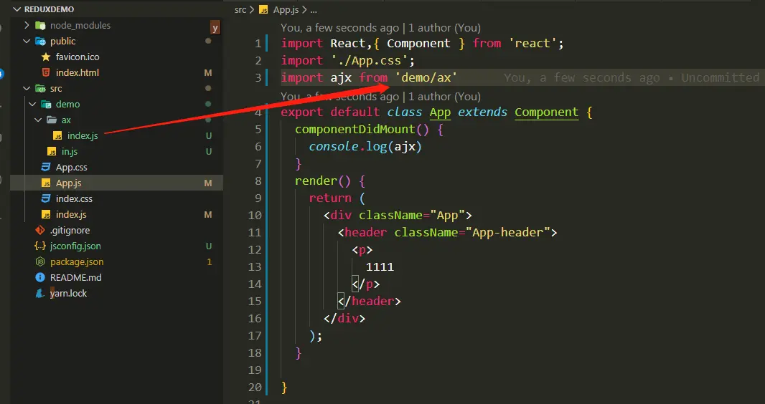Click the 'demo/ax' import string

(426, 78)
